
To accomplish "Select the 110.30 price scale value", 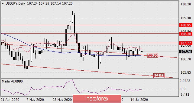I will [x=186, y=4].
